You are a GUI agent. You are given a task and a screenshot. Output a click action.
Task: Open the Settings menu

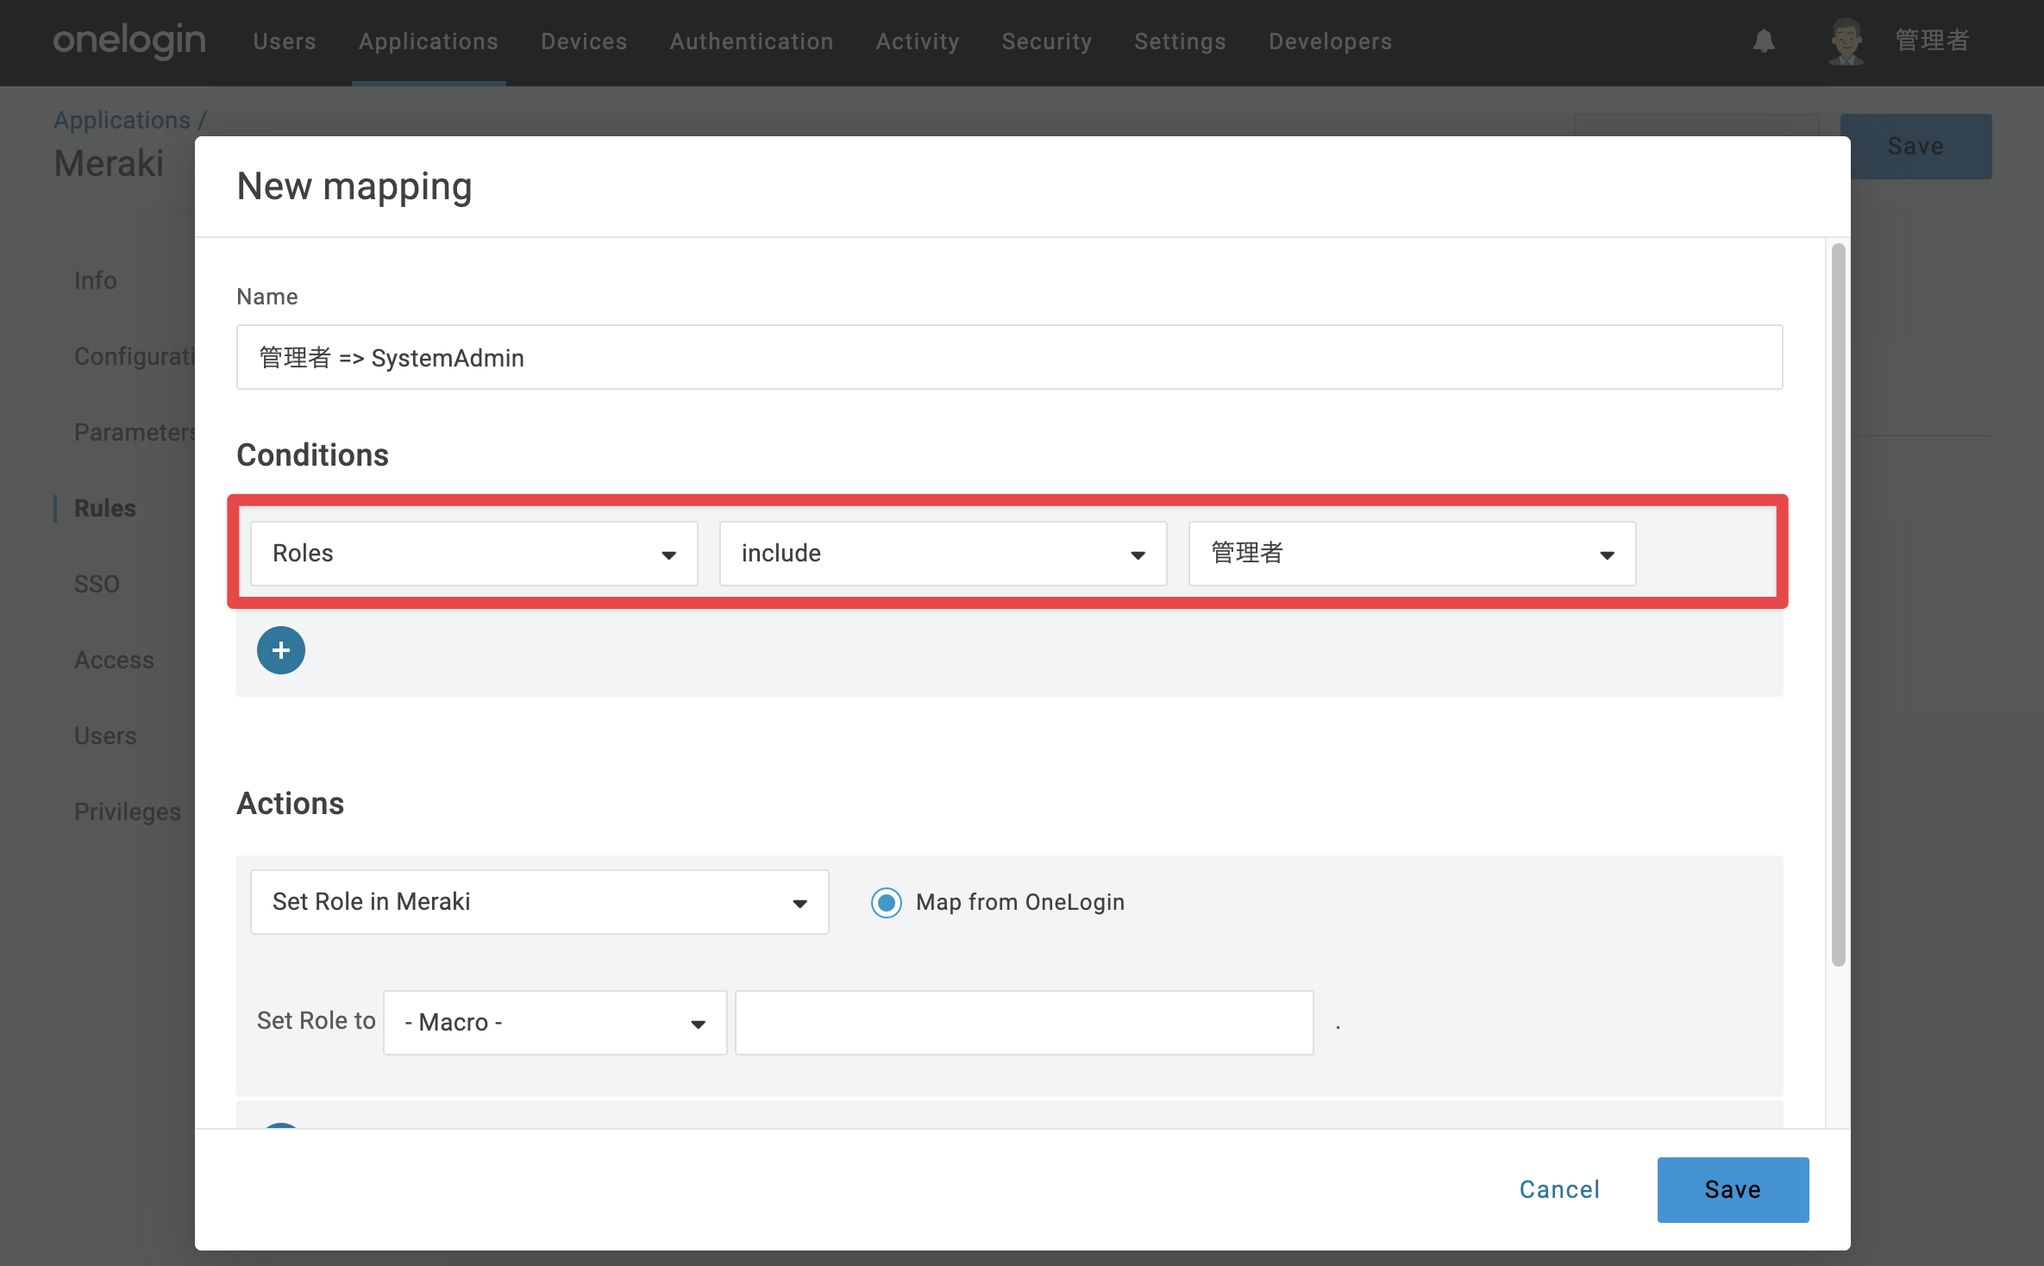click(1180, 41)
